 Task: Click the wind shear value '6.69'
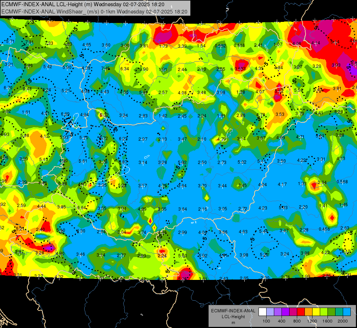click(x=65, y=114)
